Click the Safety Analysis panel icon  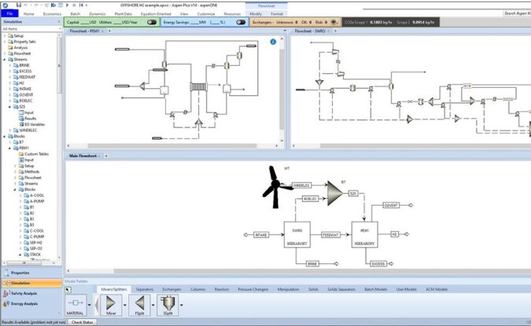7,293
